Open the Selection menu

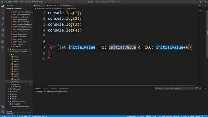pyautogui.click(x=15, y=2)
